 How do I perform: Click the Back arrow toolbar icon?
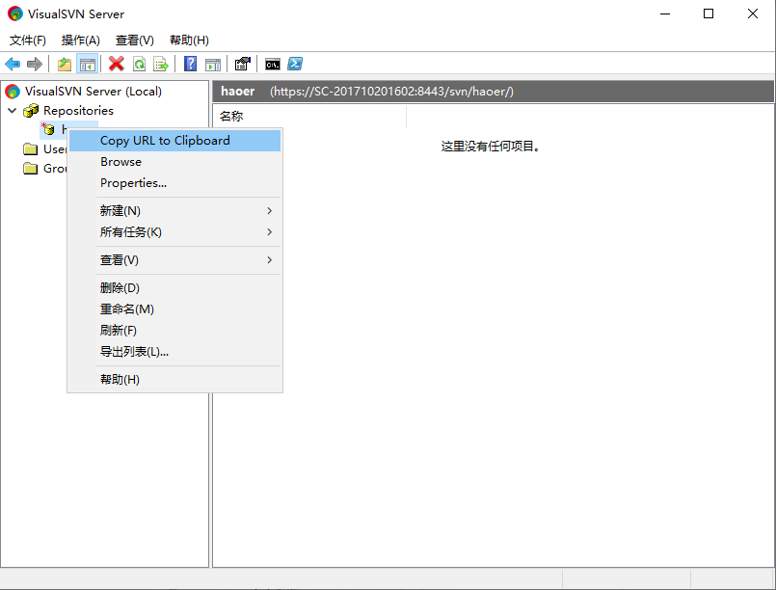tap(13, 64)
